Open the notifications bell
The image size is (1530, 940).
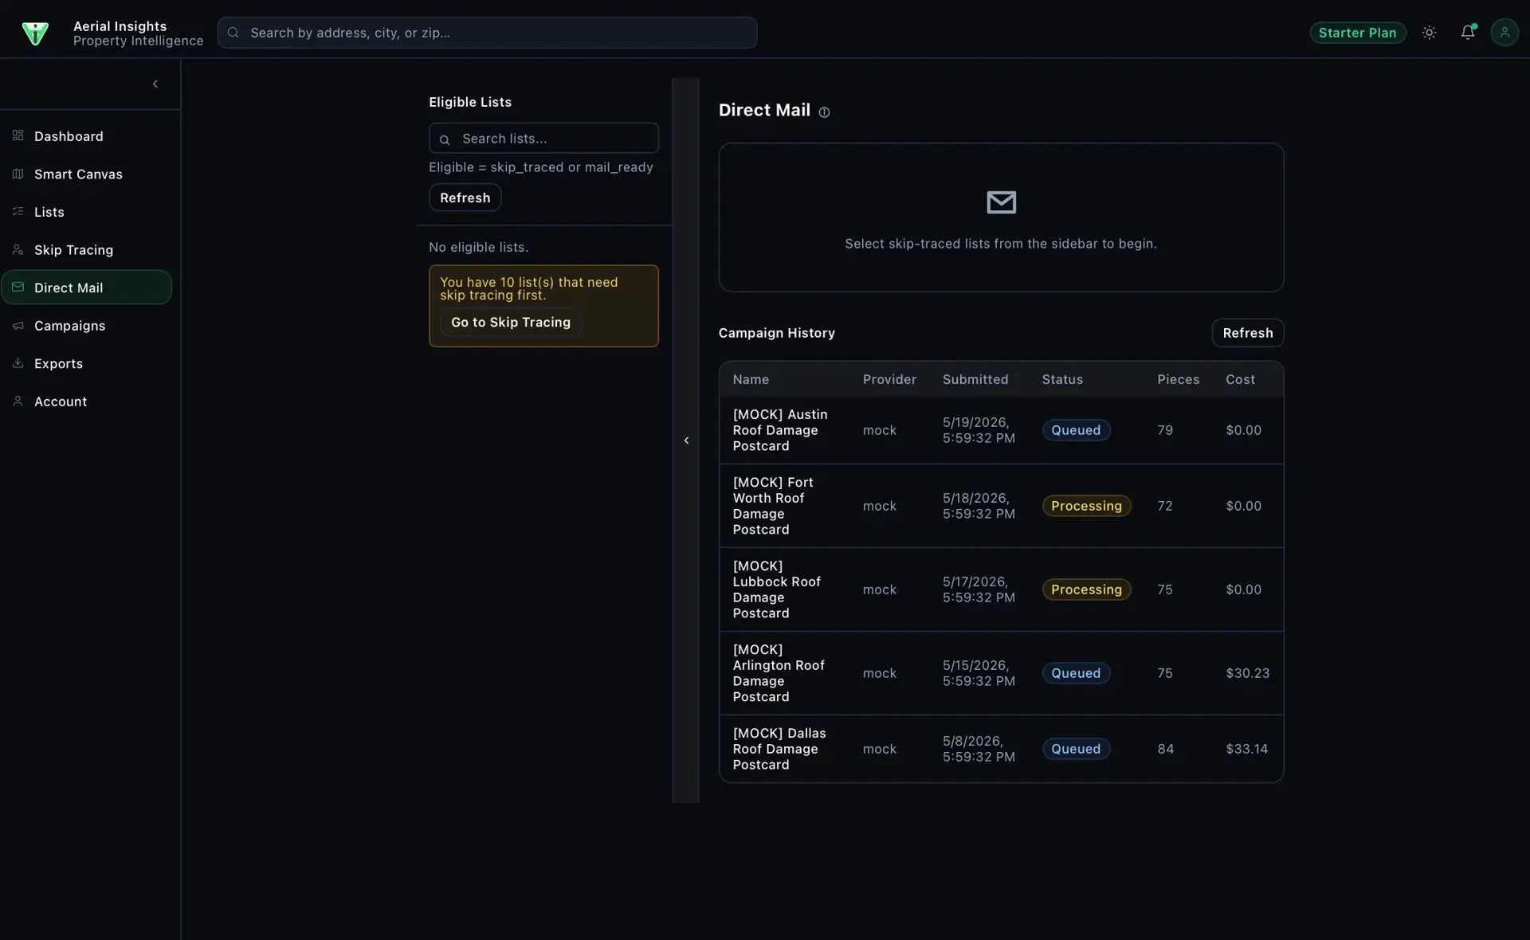(x=1467, y=33)
